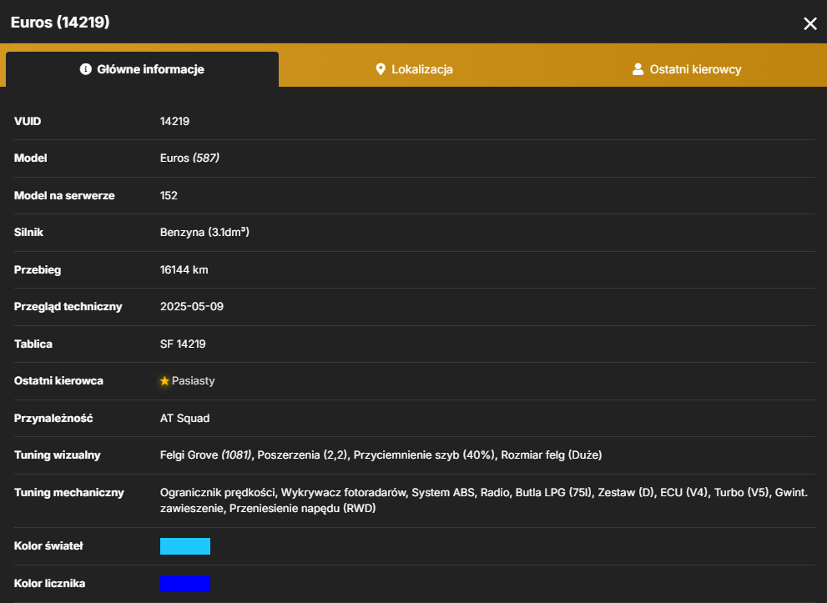This screenshot has width=827, height=603.
Task: Click the Tuning wizualny row label
Action: pos(57,455)
